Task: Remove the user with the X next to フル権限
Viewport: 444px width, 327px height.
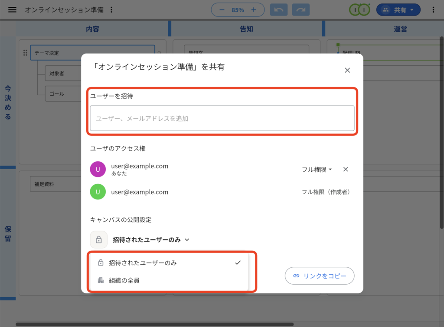Action: pyautogui.click(x=346, y=169)
